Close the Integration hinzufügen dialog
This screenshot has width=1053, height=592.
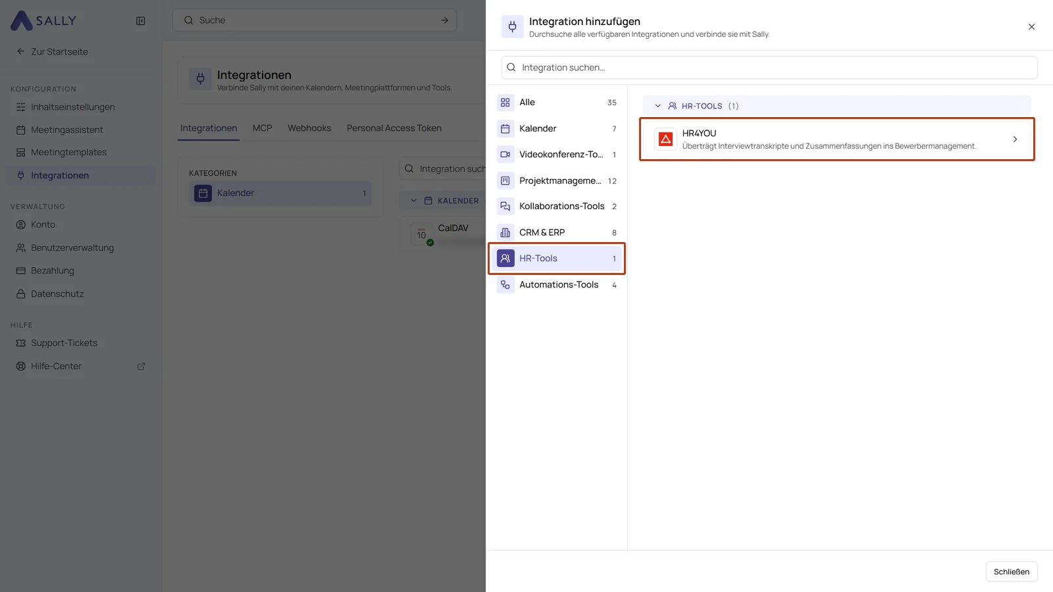(x=1031, y=27)
